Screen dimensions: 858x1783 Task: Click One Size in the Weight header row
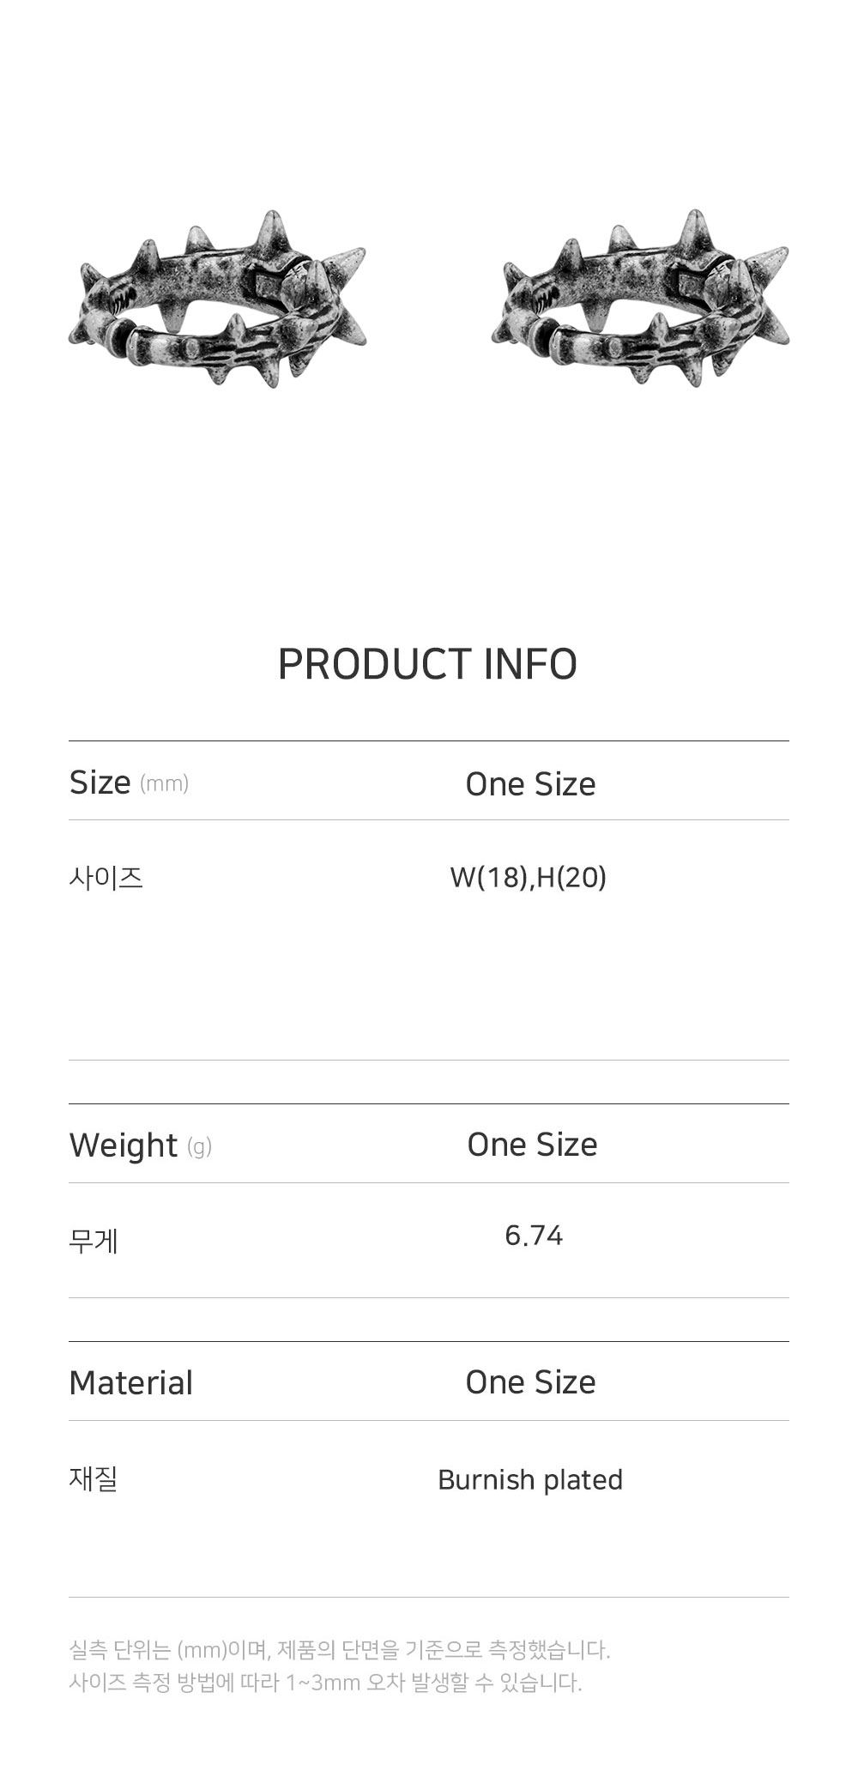point(532,1145)
